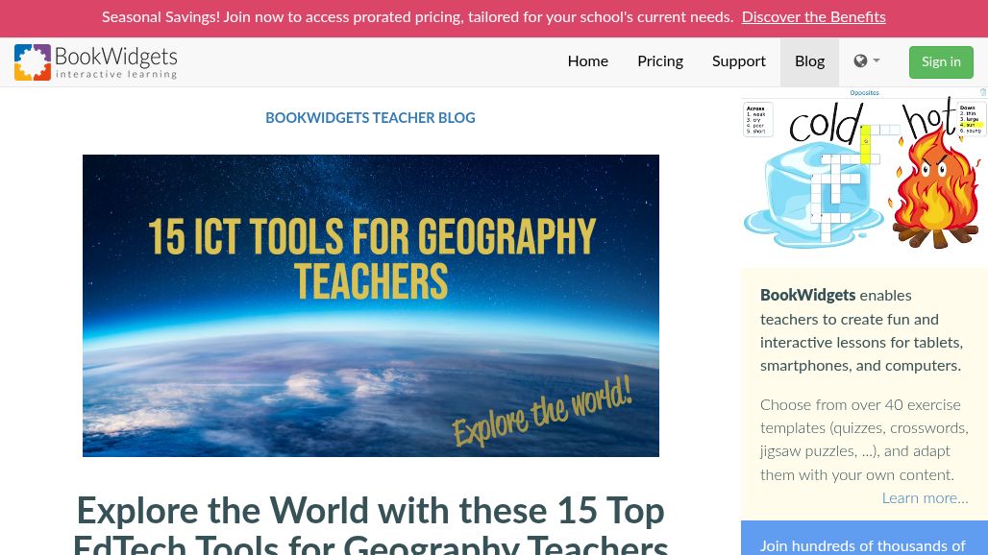Open the Pricing page
The width and height of the screenshot is (988, 555).
(x=660, y=61)
